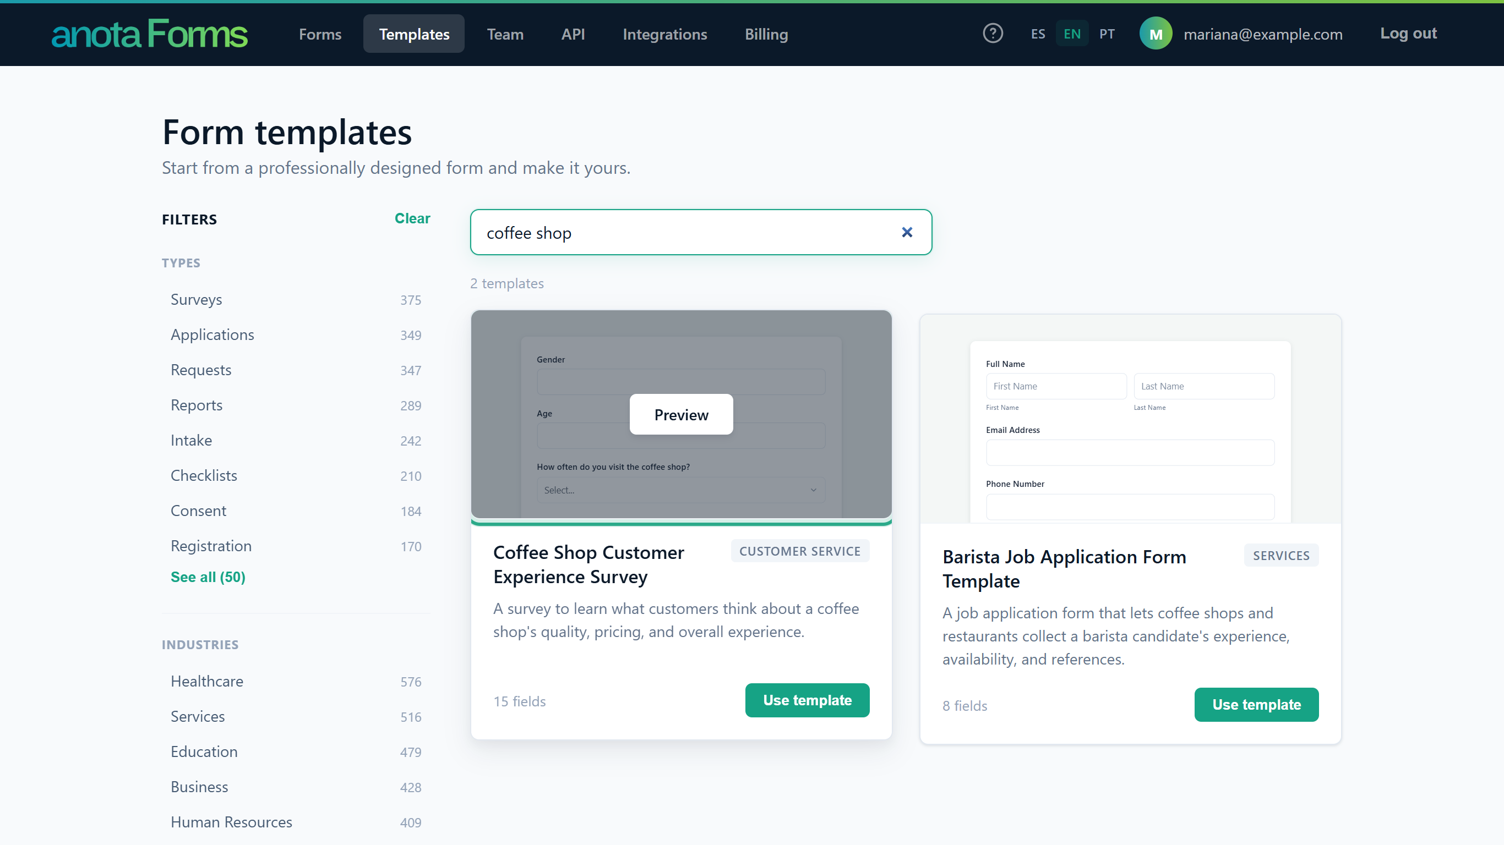Filter by Registration type
1504x845 pixels.
click(296, 546)
